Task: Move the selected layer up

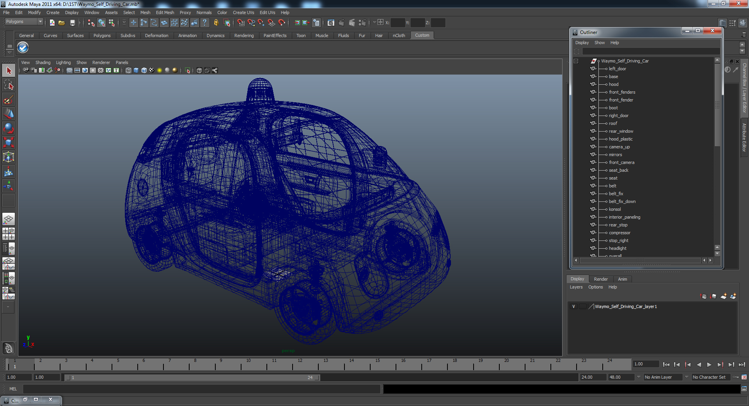Action: click(704, 296)
